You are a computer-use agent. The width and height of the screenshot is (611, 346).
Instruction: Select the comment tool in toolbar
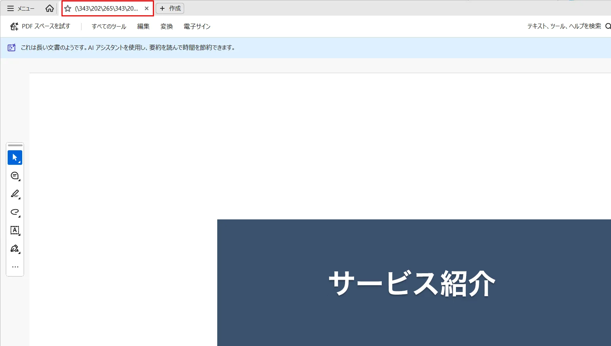[15, 176]
